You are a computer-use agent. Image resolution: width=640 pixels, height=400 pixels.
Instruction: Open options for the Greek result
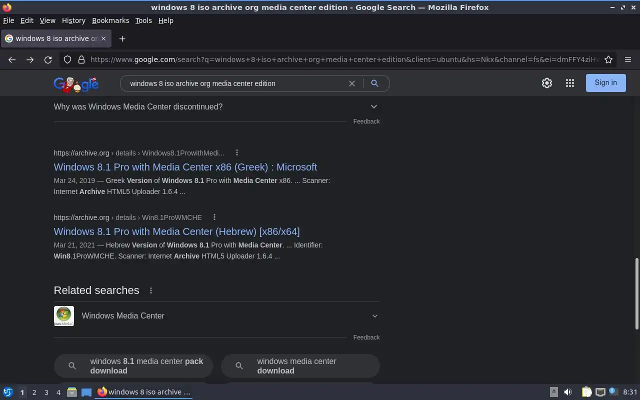(x=237, y=153)
